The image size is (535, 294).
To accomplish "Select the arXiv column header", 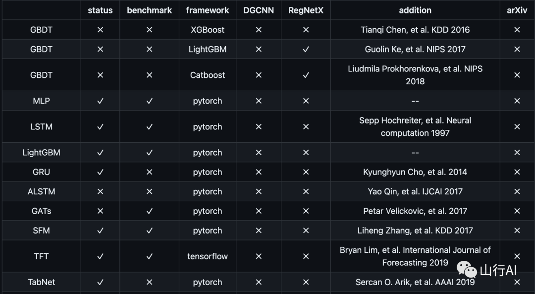I will [517, 10].
